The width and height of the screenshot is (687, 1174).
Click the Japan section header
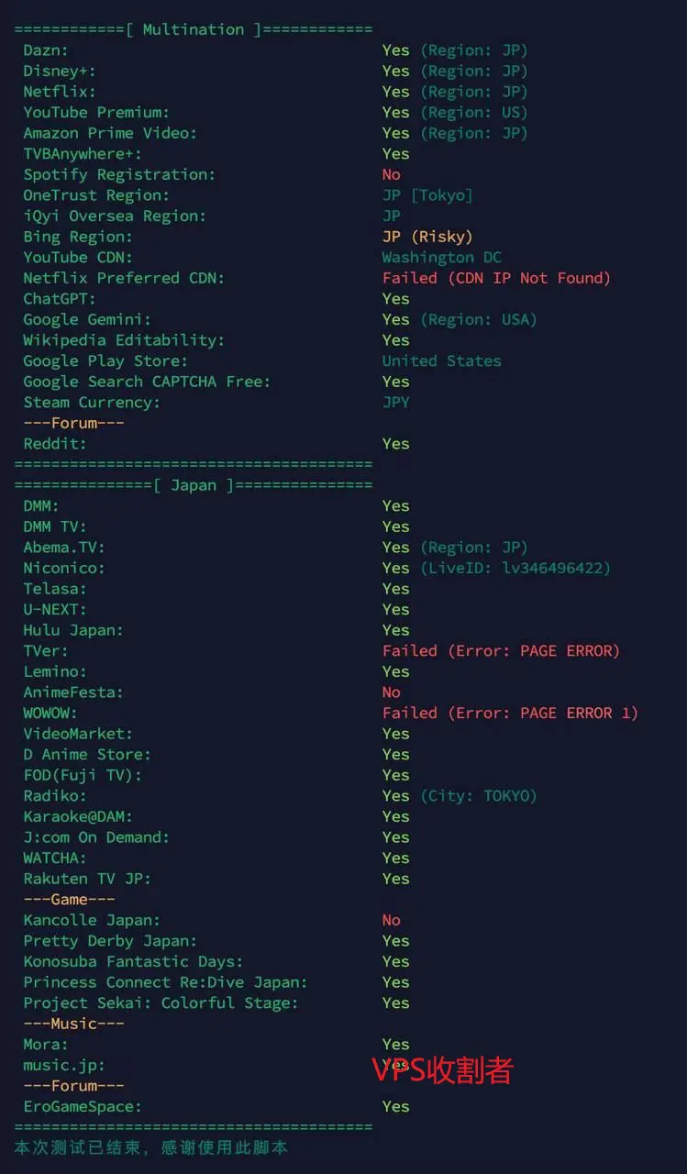click(x=194, y=485)
